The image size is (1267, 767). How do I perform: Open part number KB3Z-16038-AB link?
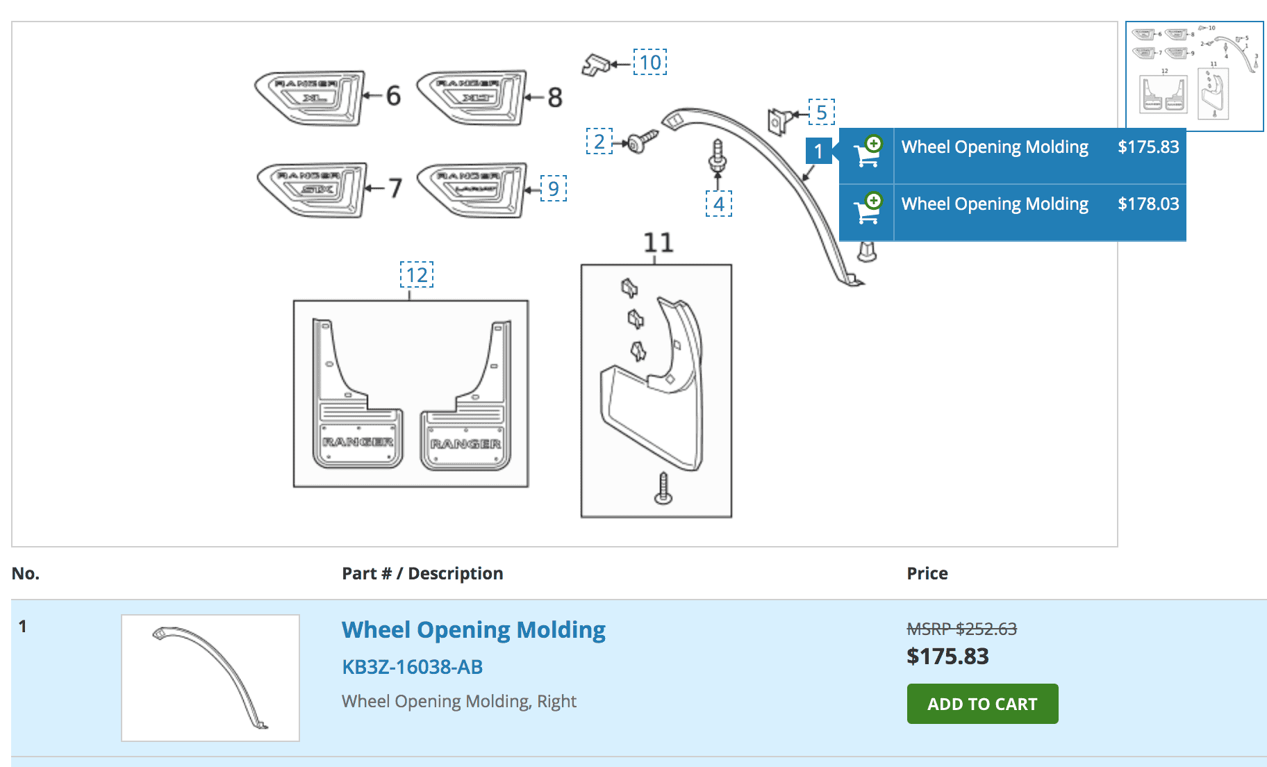pos(413,667)
